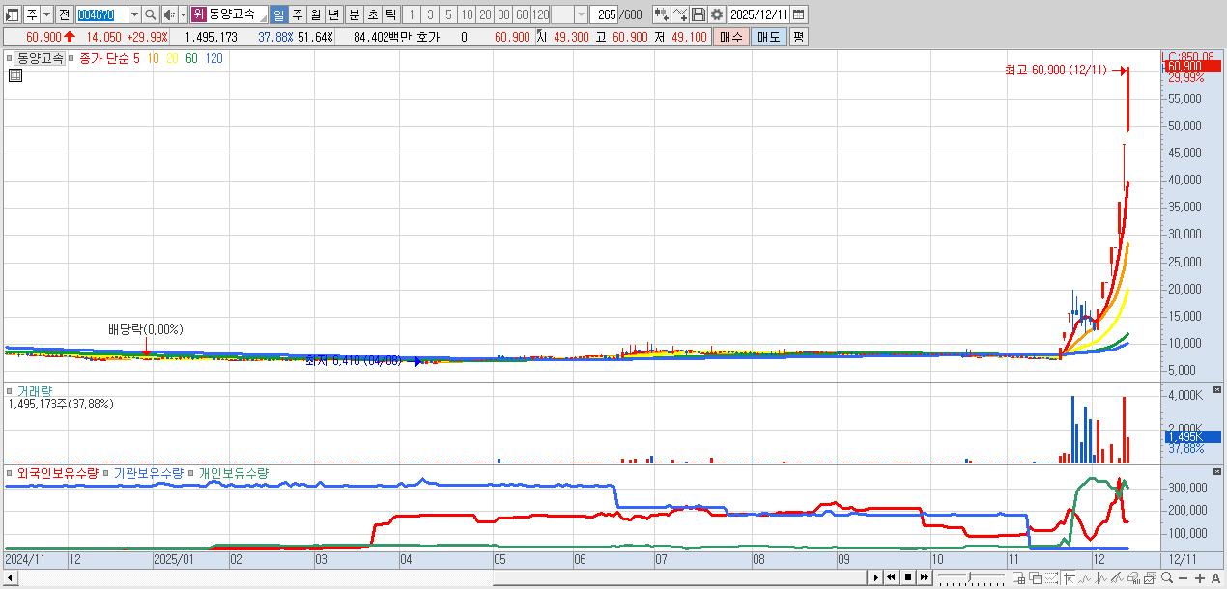Click the 외국인보유수량 legend label
The height and width of the screenshot is (589, 1227).
57,473
